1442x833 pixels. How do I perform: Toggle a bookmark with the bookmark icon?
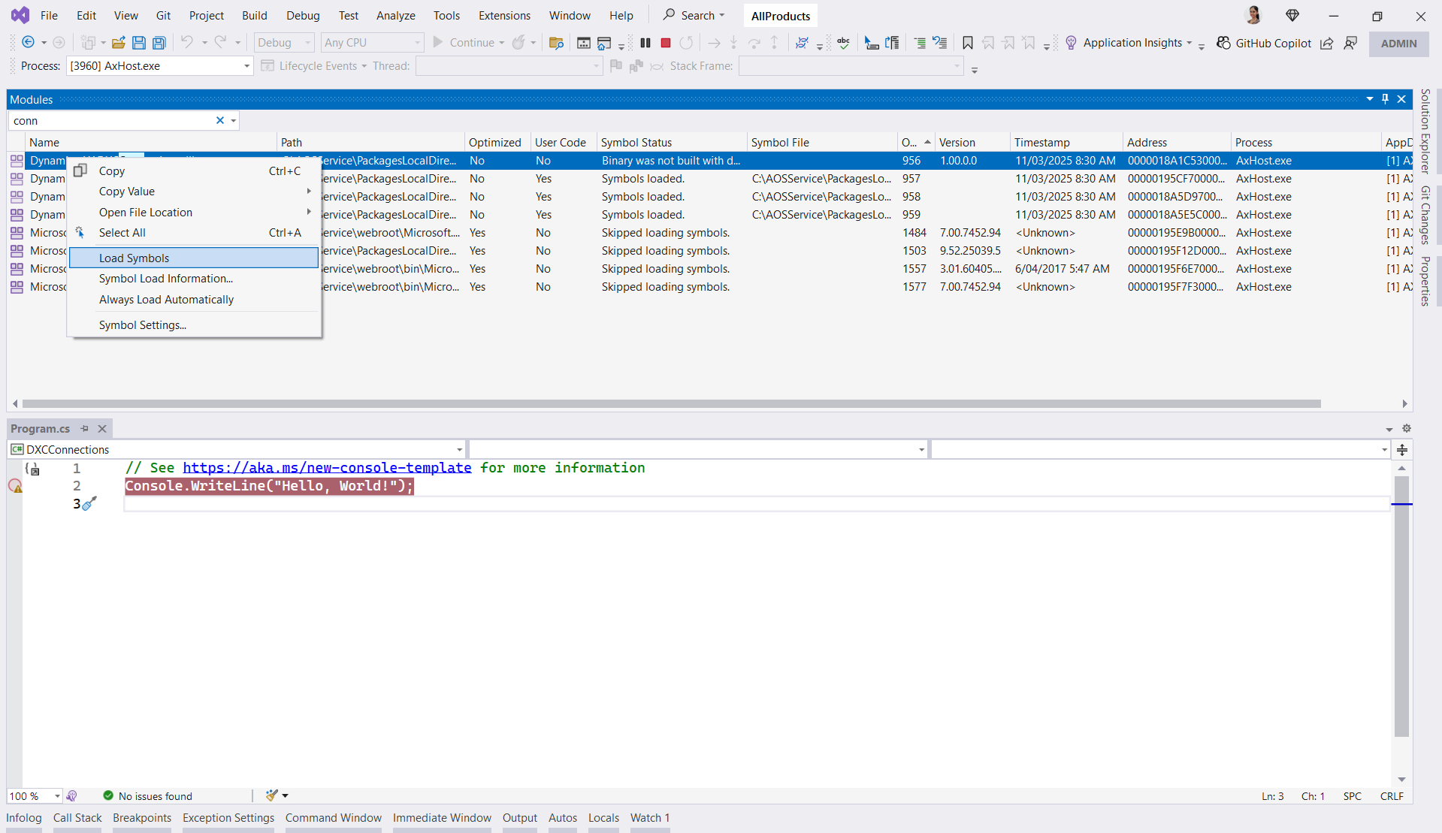click(x=968, y=43)
